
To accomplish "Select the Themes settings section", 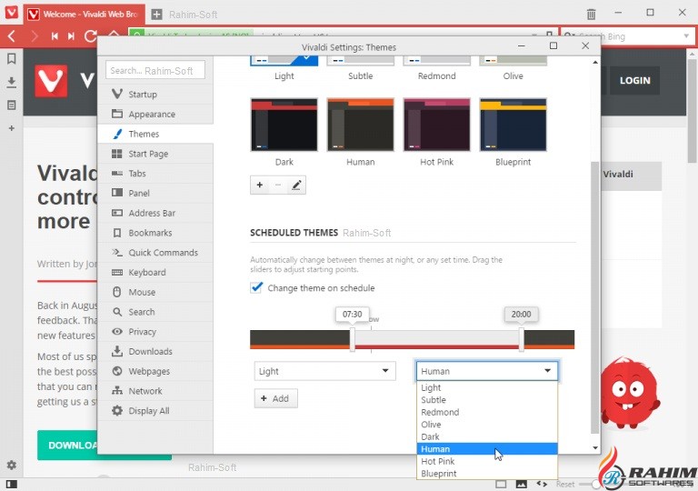I will tap(155, 134).
